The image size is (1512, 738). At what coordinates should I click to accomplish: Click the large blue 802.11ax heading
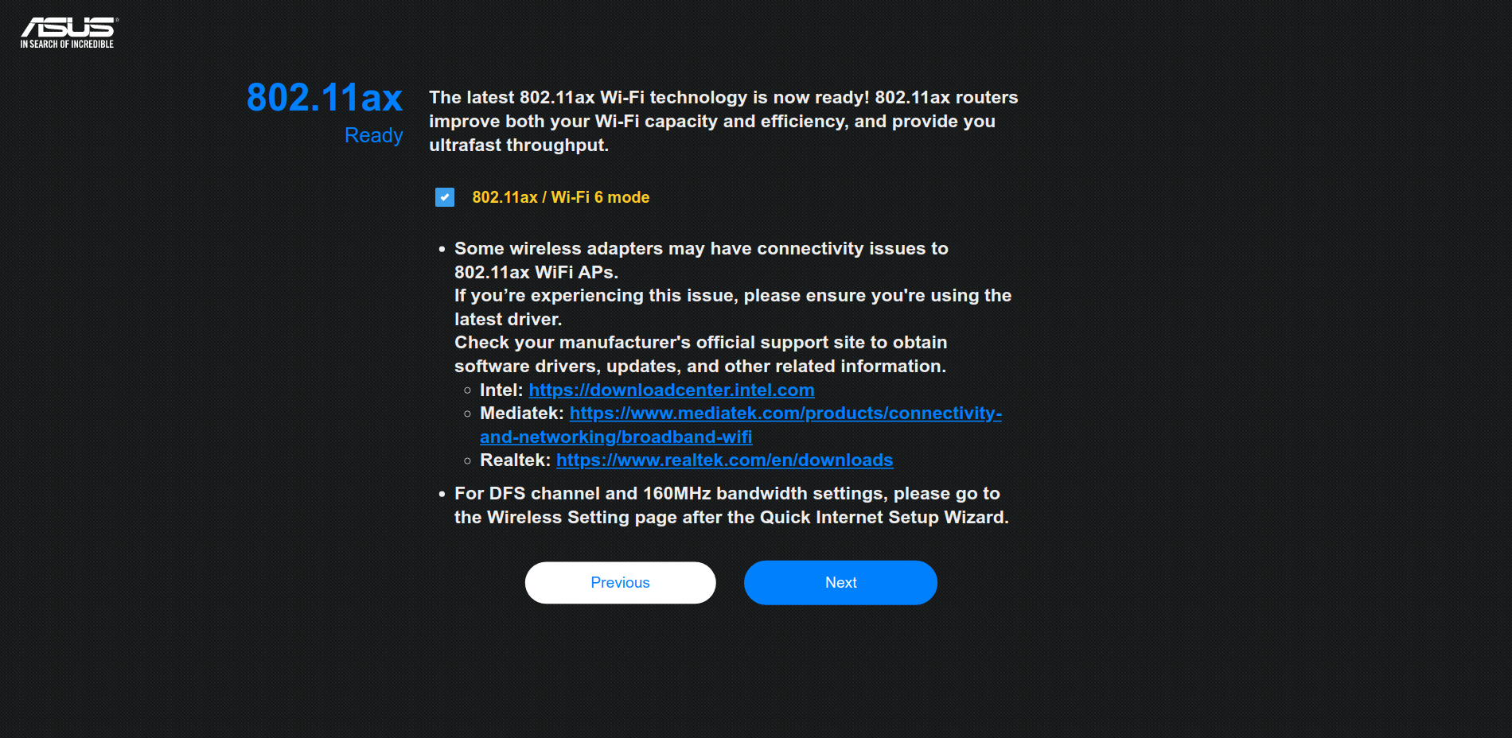325,98
